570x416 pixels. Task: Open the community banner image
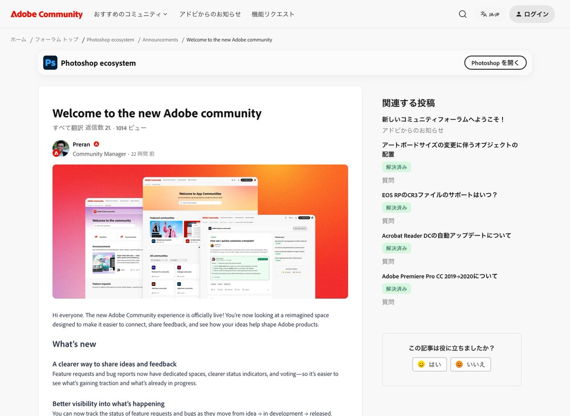point(200,232)
